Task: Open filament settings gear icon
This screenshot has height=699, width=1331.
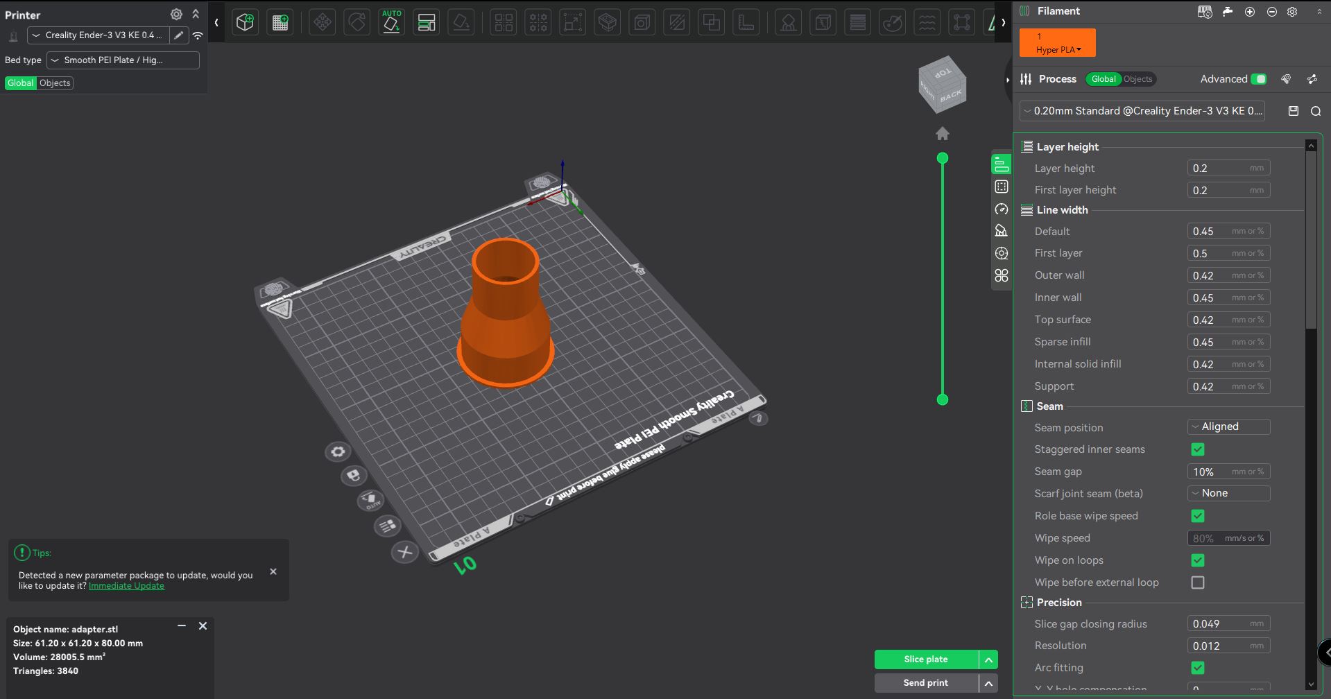Action: tap(1292, 12)
